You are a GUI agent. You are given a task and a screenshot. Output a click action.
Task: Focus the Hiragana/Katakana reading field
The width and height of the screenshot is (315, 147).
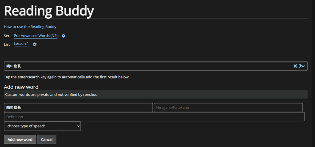[x=228, y=107]
